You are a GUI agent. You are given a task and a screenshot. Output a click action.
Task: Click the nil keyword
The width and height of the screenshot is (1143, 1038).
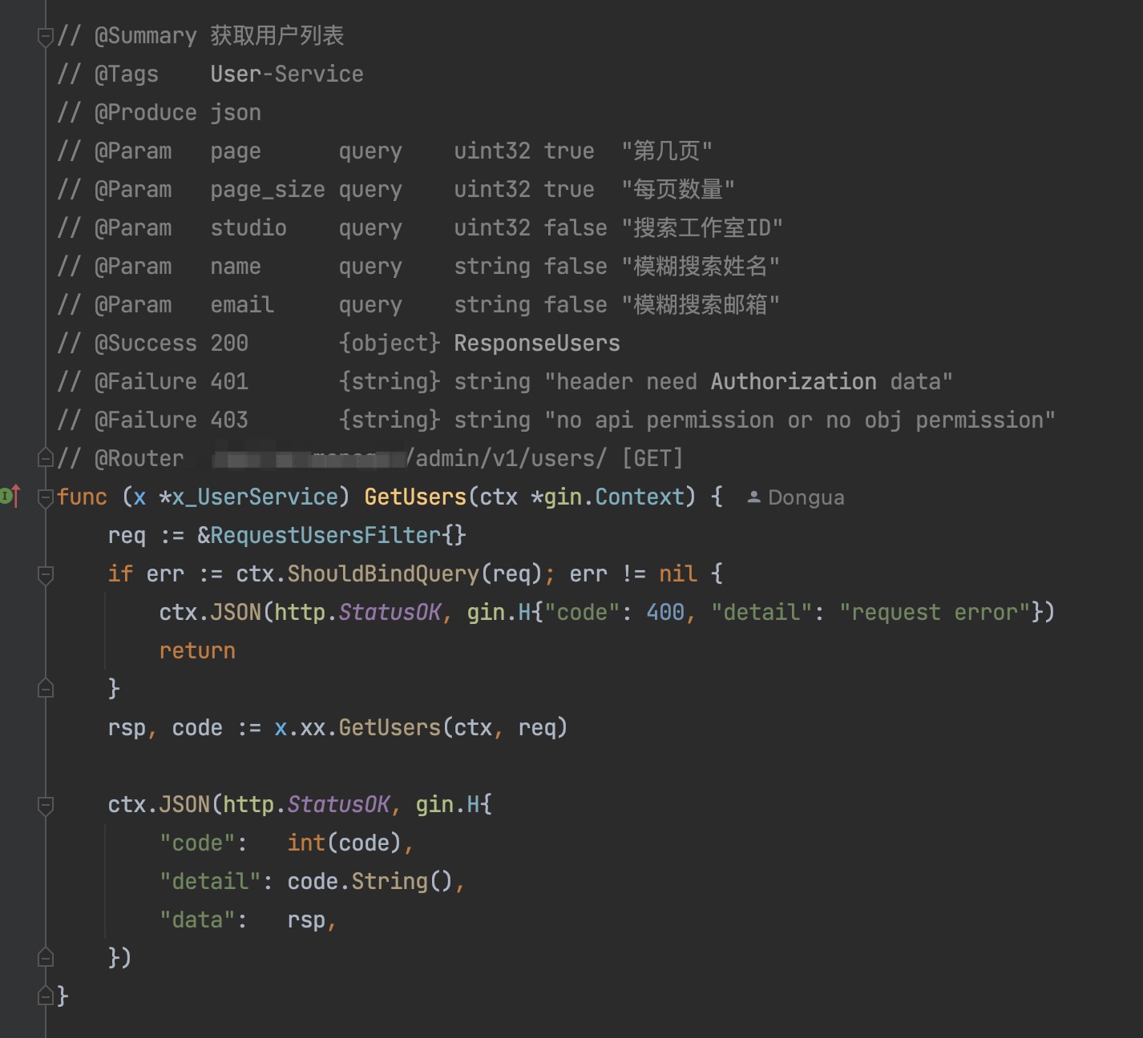click(678, 573)
